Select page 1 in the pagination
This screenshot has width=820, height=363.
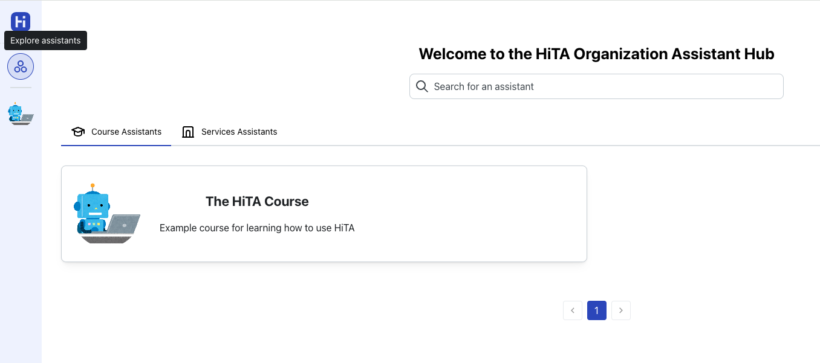click(597, 310)
